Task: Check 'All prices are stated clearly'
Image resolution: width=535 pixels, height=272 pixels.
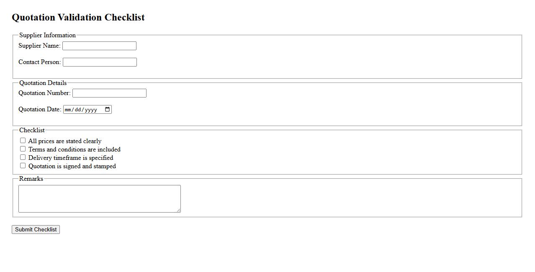Action: click(23, 141)
